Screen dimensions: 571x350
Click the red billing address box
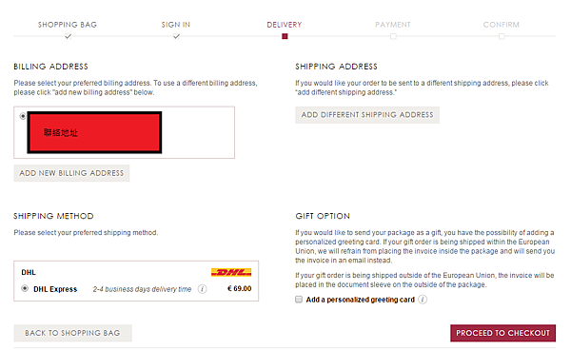pos(94,132)
